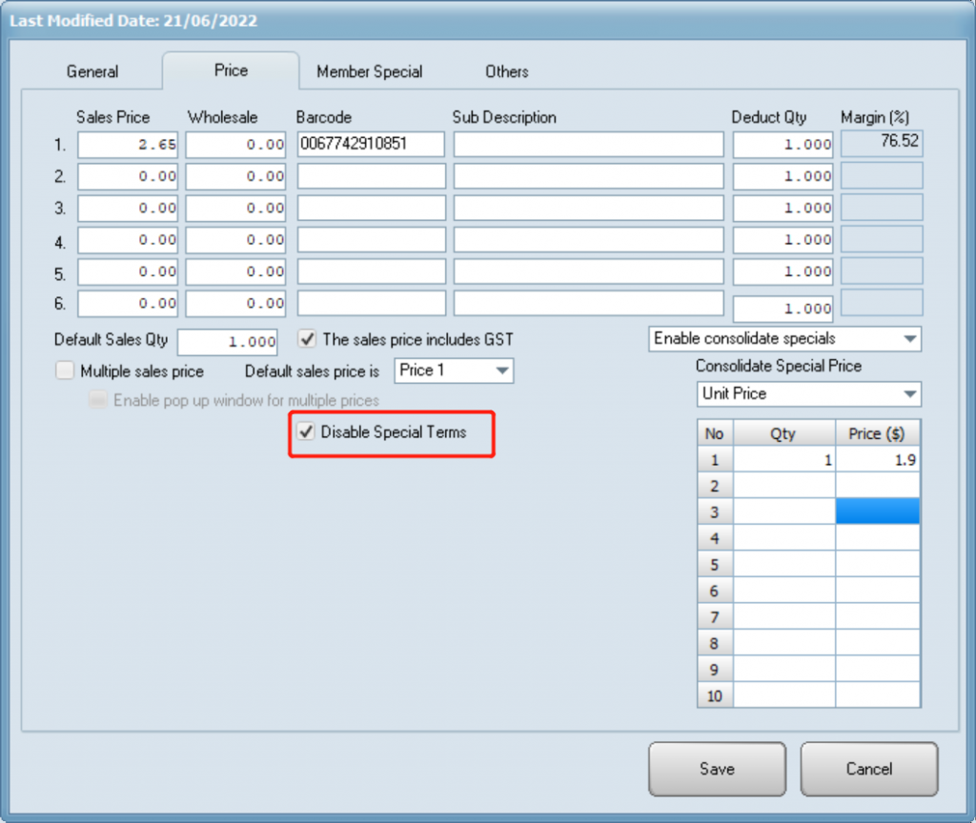The height and width of the screenshot is (823, 976).
Task: Select the Qty cell in consolidate row 1
Action: point(782,459)
